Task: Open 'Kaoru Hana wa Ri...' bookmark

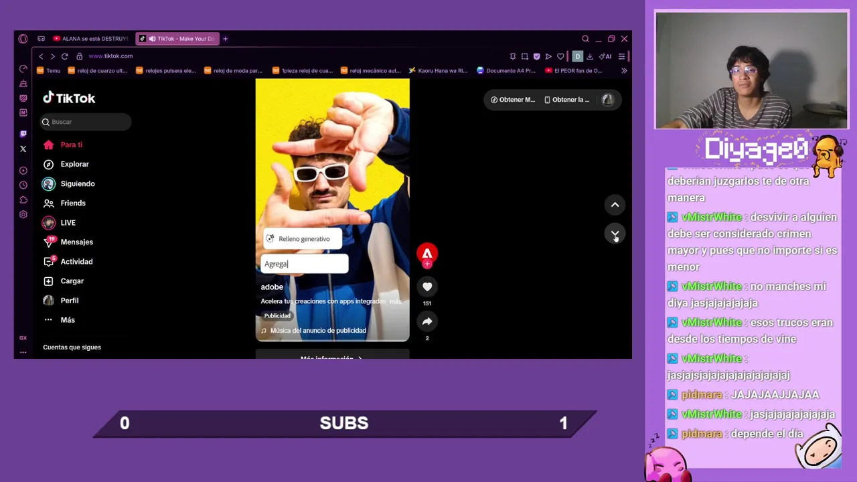Action: tap(439, 70)
